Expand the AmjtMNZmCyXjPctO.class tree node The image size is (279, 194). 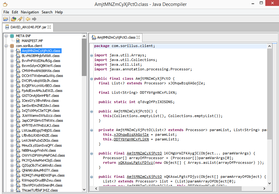[12, 51]
